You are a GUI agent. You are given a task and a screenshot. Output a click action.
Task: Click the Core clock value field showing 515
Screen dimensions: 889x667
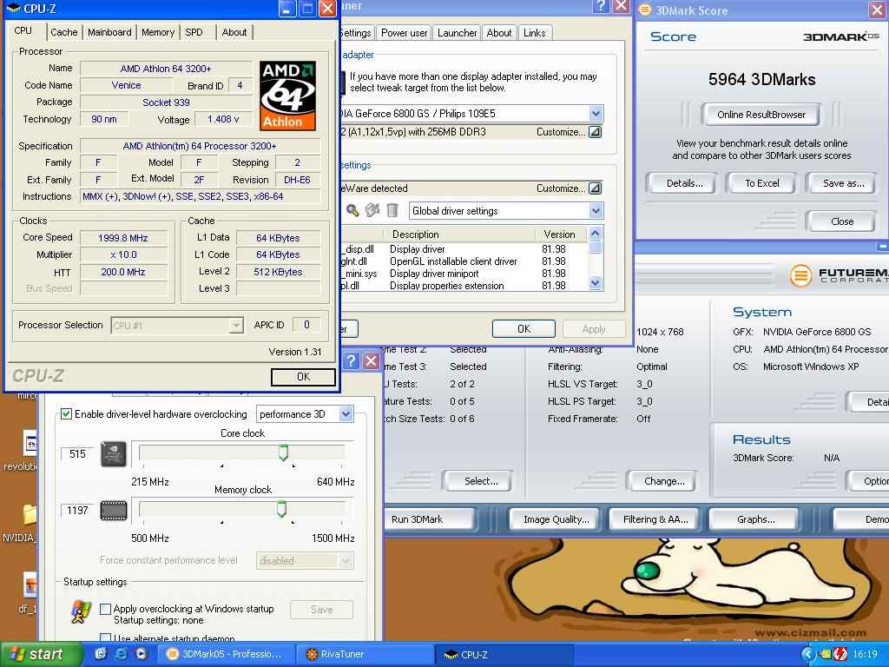(77, 453)
